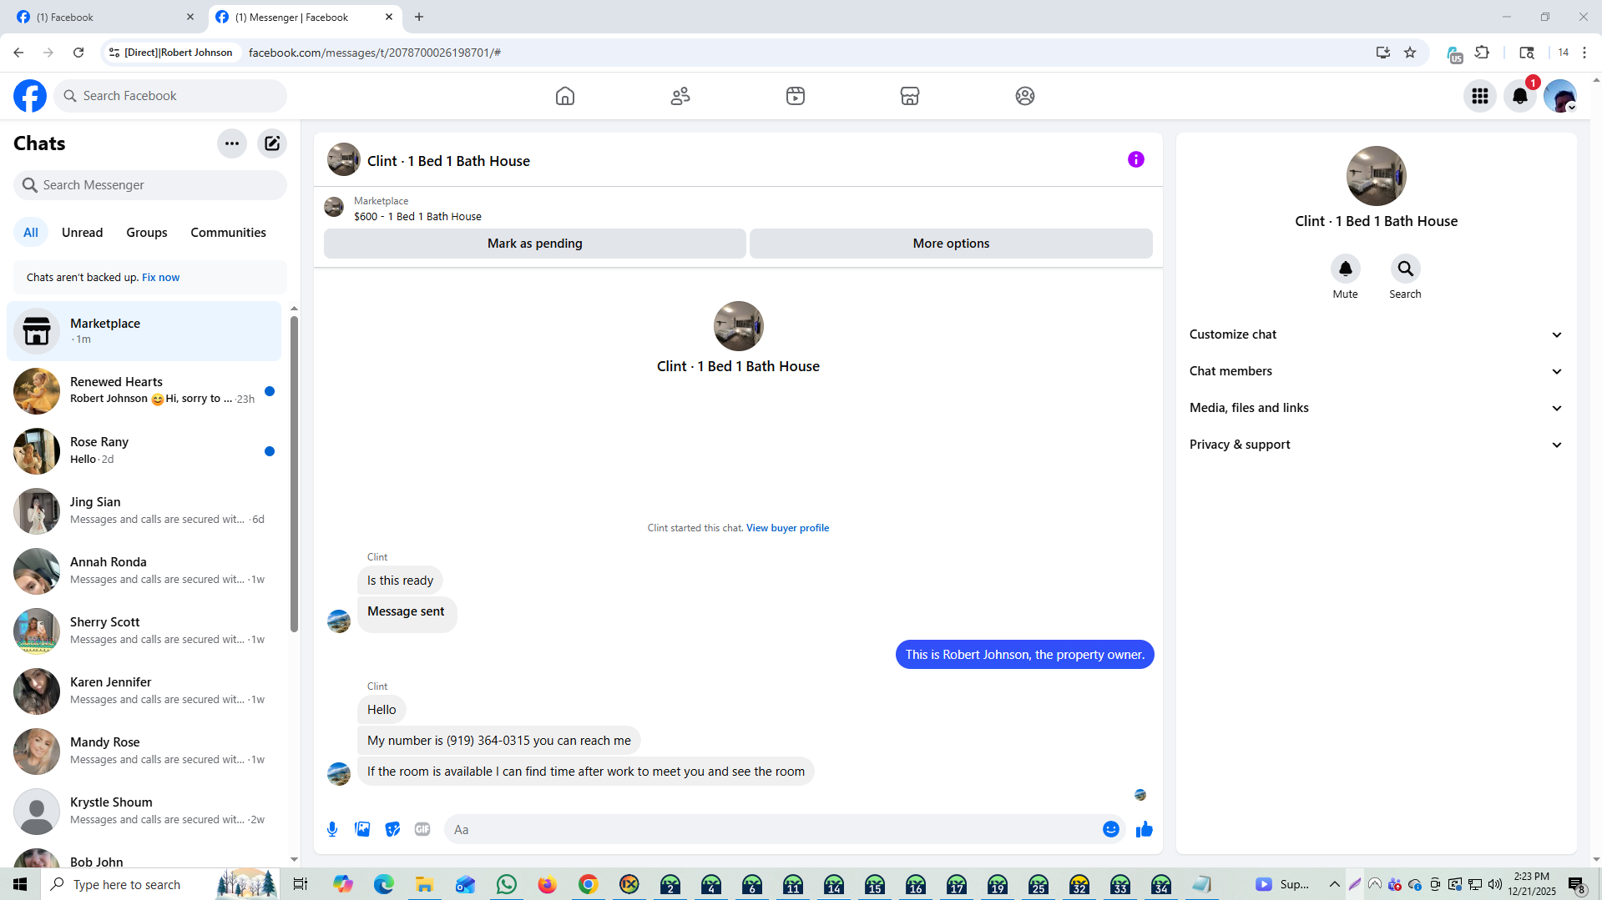Image resolution: width=1602 pixels, height=900 pixels.
Task: Open the emoji picker
Action: 1110,829
